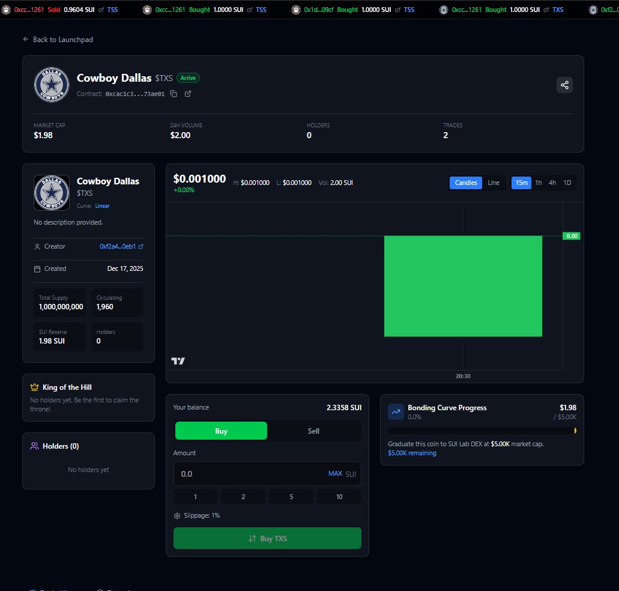This screenshot has height=591, width=619.
Task: Click coin avatar beside 0x1d...09cf ticker entry
Action: coord(295,10)
